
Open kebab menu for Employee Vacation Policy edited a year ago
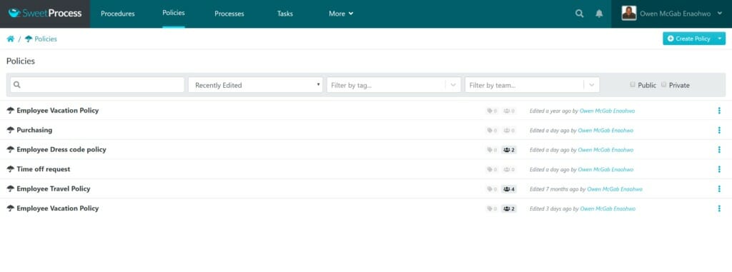coord(719,111)
